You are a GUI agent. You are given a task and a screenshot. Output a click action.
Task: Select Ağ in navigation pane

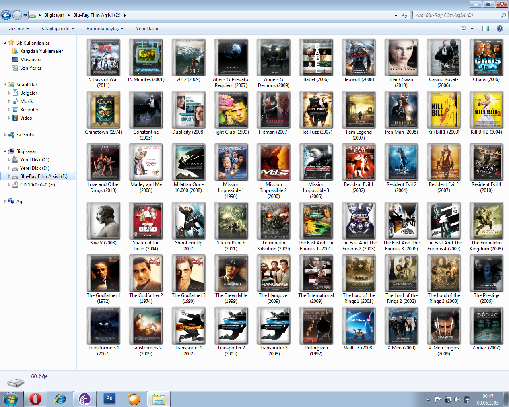19,202
